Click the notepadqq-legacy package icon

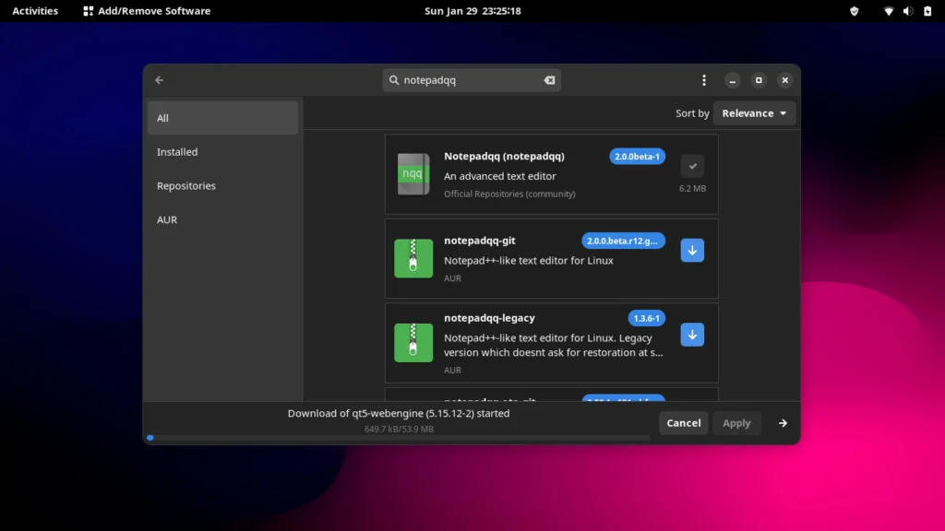click(x=413, y=342)
